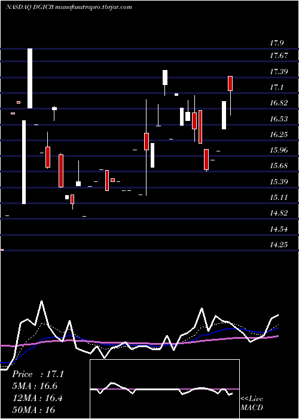The width and height of the screenshot is (299, 419).
Task: Click the 17.67 price axis label
Action: coord(279,56)
